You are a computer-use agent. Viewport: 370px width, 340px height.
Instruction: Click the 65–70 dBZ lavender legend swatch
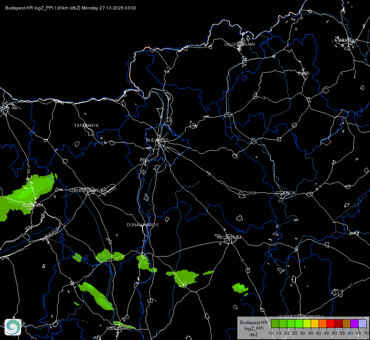point(362,323)
